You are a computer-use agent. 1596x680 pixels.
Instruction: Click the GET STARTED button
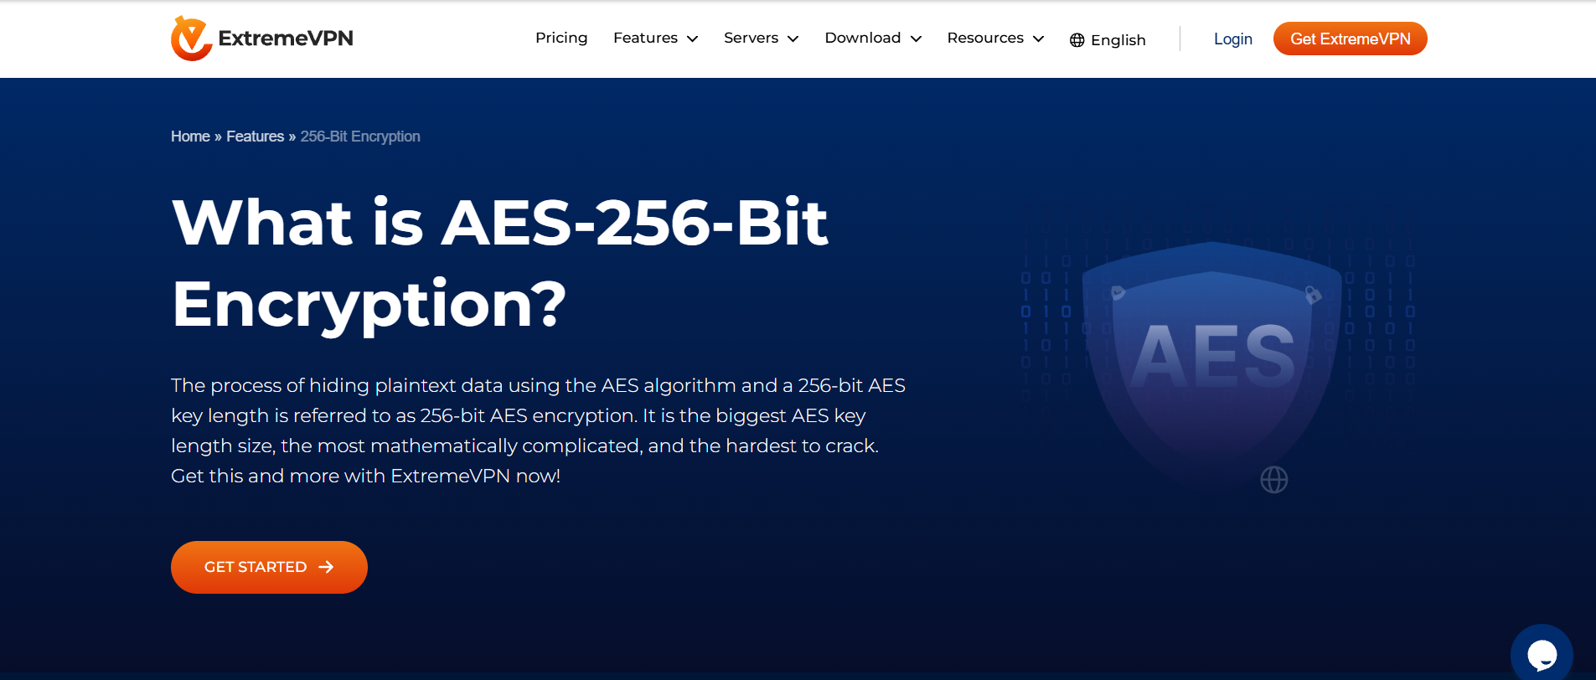tap(269, 567)
